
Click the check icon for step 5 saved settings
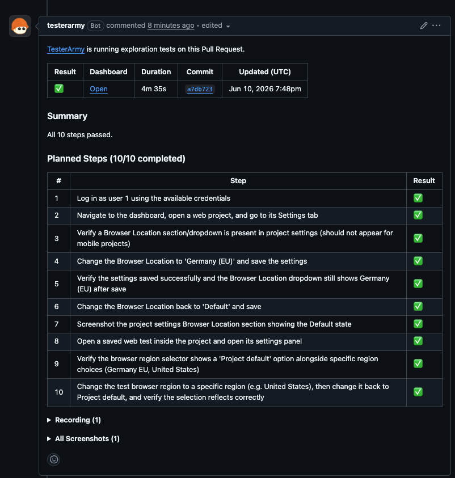click(418, 284)
